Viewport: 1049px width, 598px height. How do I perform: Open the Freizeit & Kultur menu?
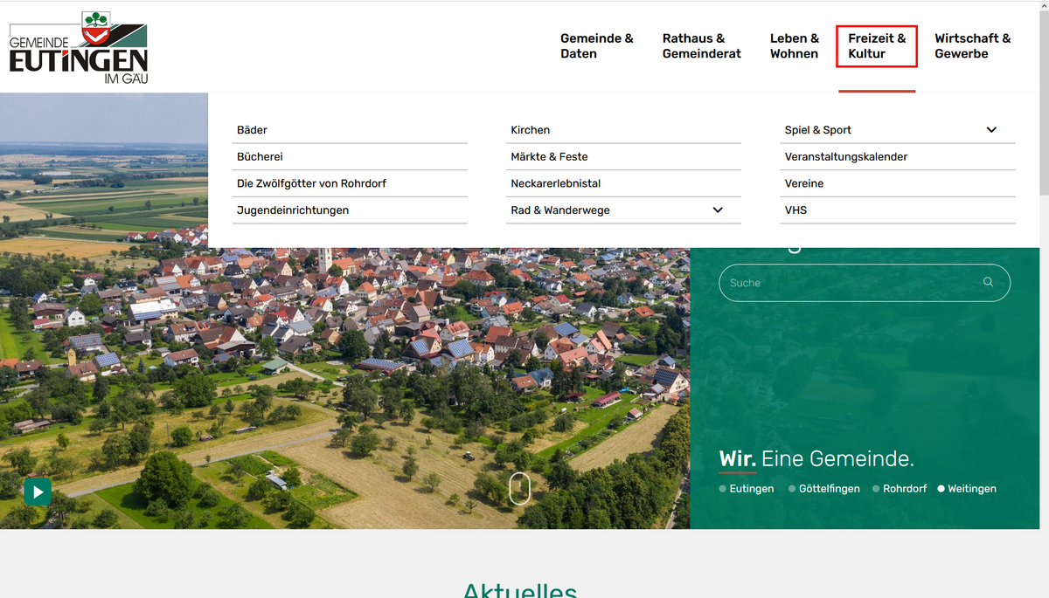click(877, 46)
